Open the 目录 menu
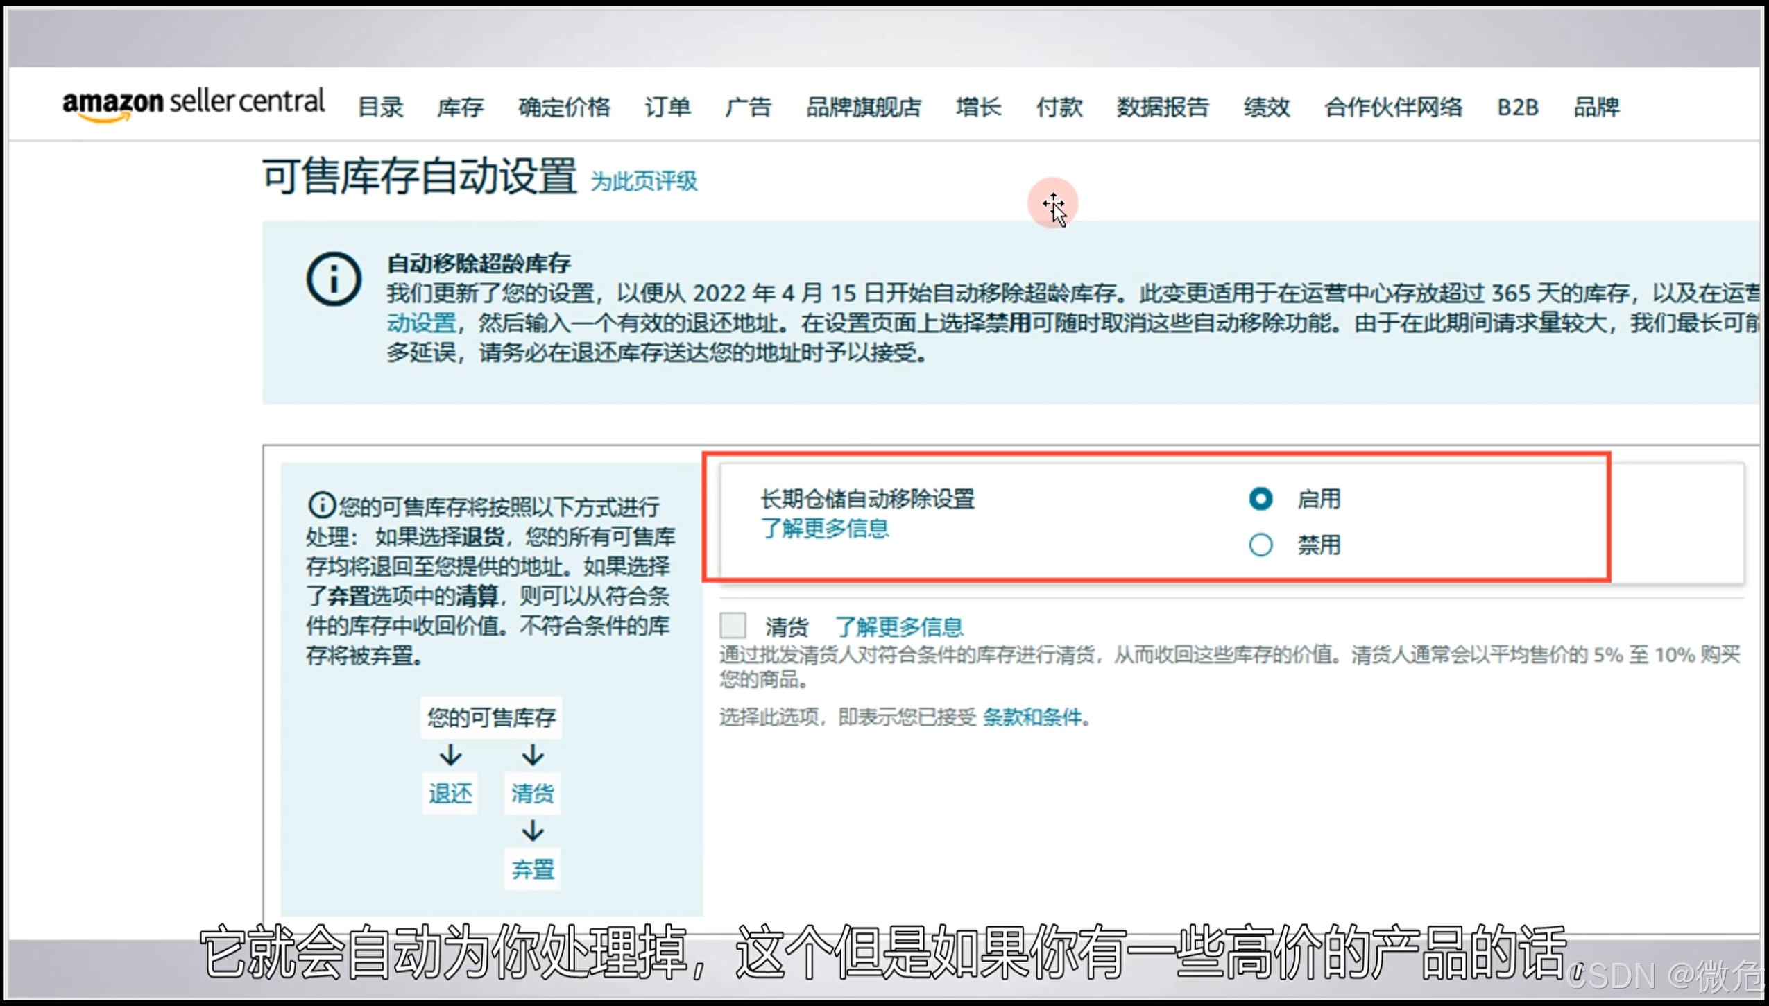Screen dimensions: 1769x1006 [x=380, y=107]
